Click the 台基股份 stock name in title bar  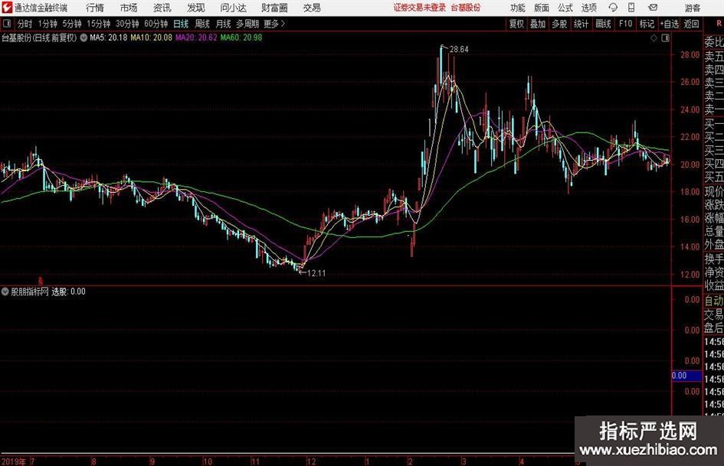466,8
